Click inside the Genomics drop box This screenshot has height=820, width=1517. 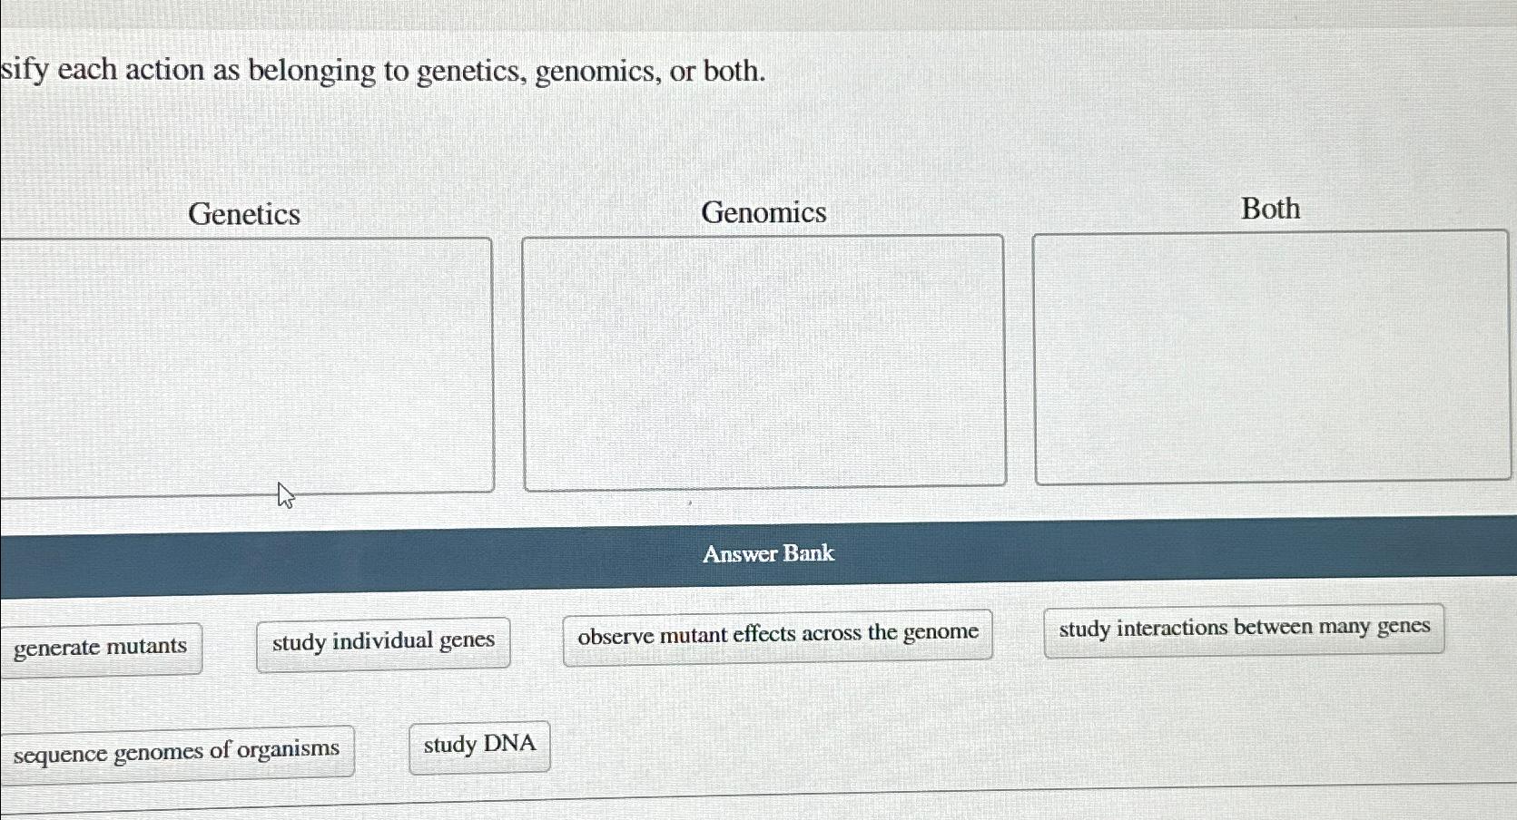763,363
